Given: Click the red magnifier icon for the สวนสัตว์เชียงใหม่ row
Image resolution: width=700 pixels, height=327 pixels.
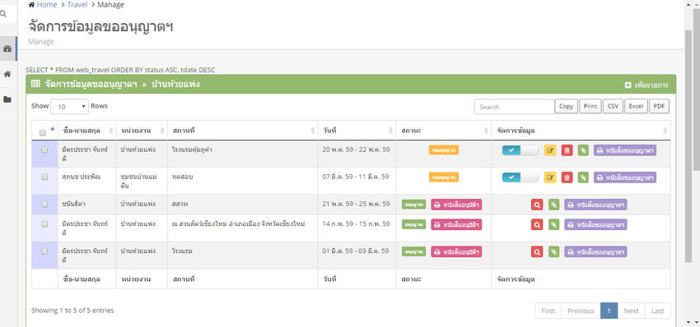Looking at the screenshot, I should 537,224.
